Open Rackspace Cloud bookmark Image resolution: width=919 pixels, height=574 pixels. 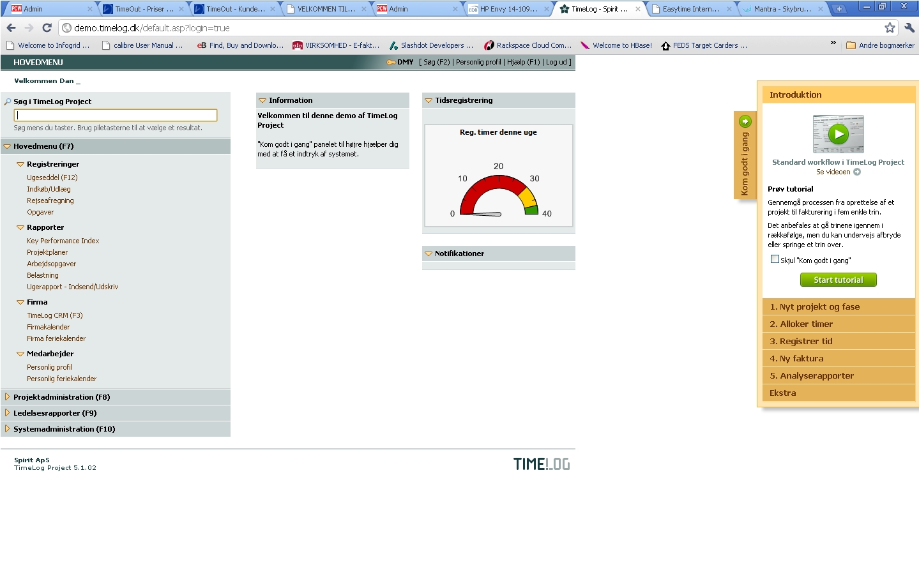tap(528, 45)
